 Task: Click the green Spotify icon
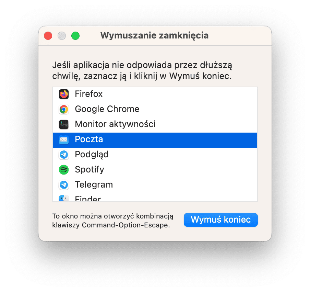[x=64, y=170]
